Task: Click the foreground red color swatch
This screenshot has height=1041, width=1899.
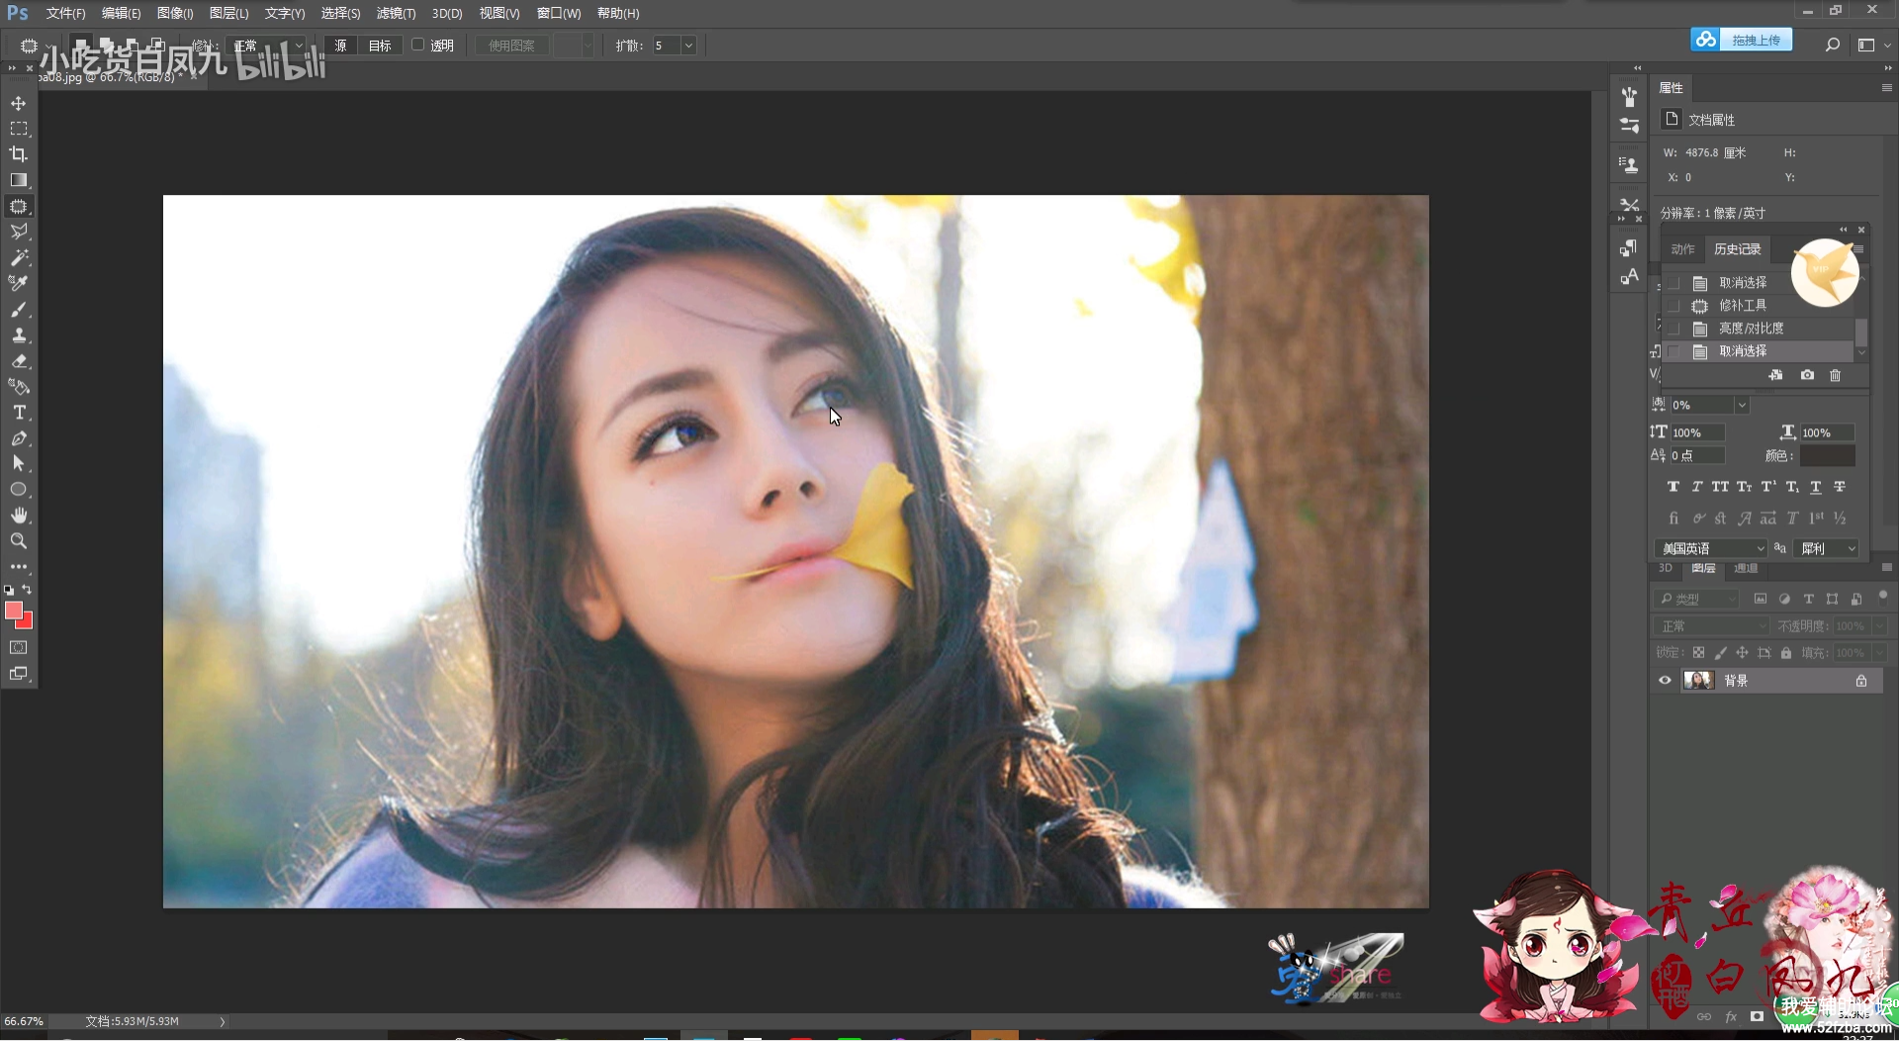Action: click(x=14, y=611)
